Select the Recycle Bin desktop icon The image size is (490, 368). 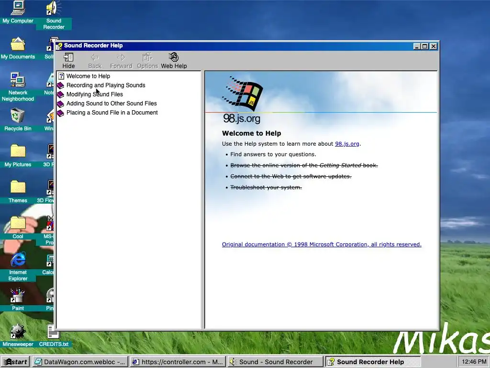pos(18,119)
